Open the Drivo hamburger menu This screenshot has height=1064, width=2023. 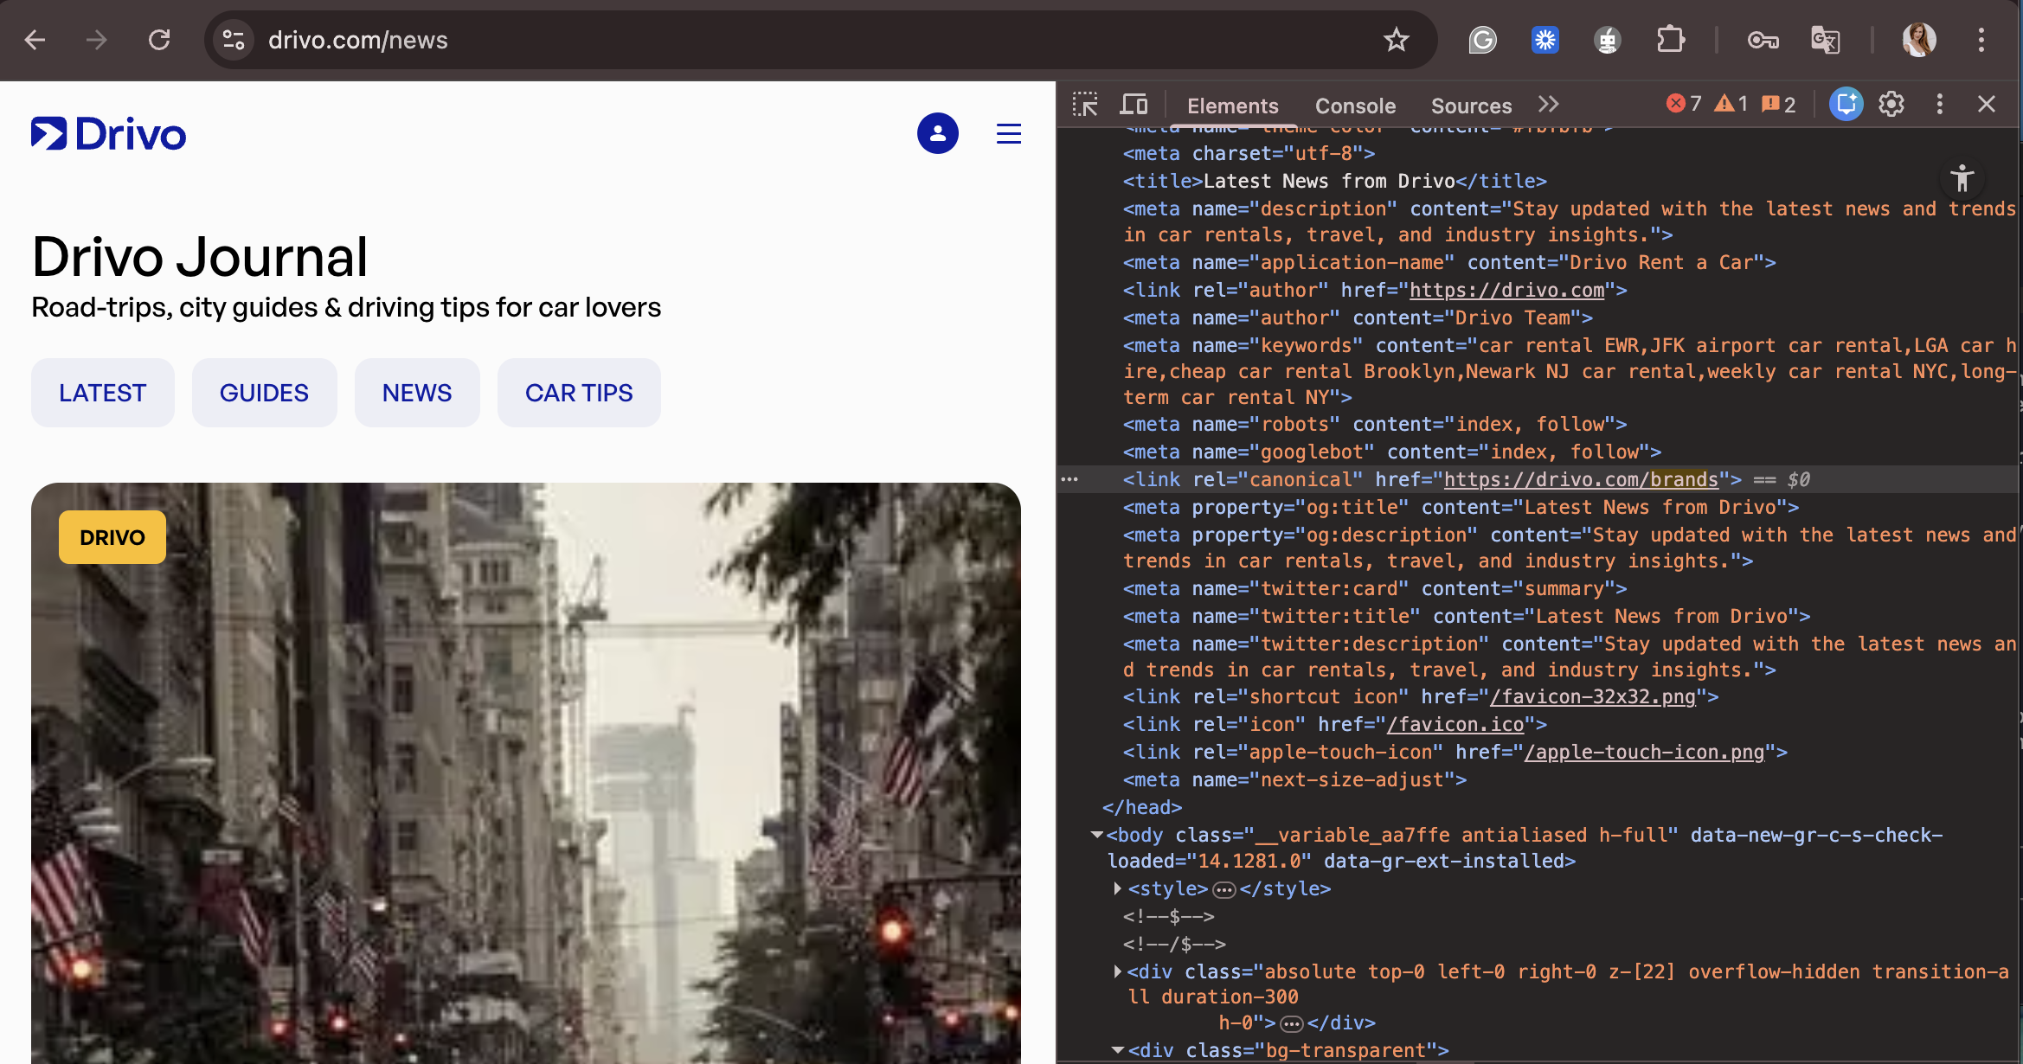pyautogui.click(x=1009, y=133)
